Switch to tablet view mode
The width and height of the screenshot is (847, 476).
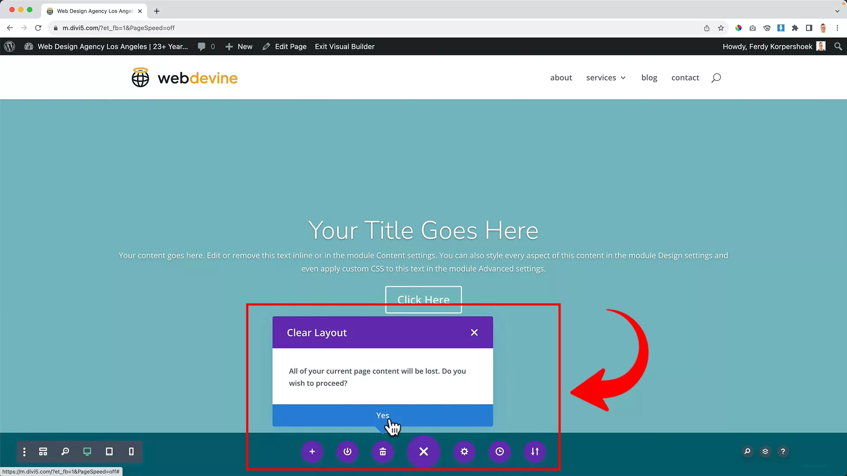[x=109, y=451]
